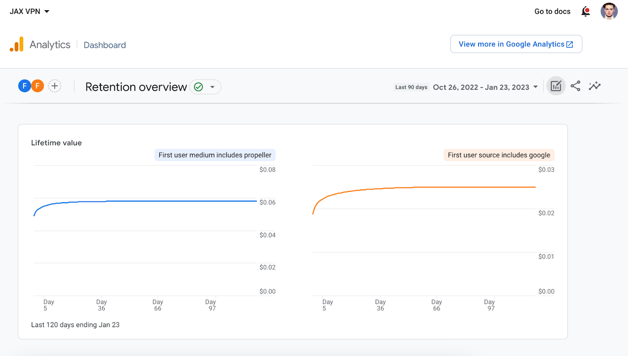Screen dimensions: 628x356
Task: Click the Retention overview title
Action: (136, 87)
